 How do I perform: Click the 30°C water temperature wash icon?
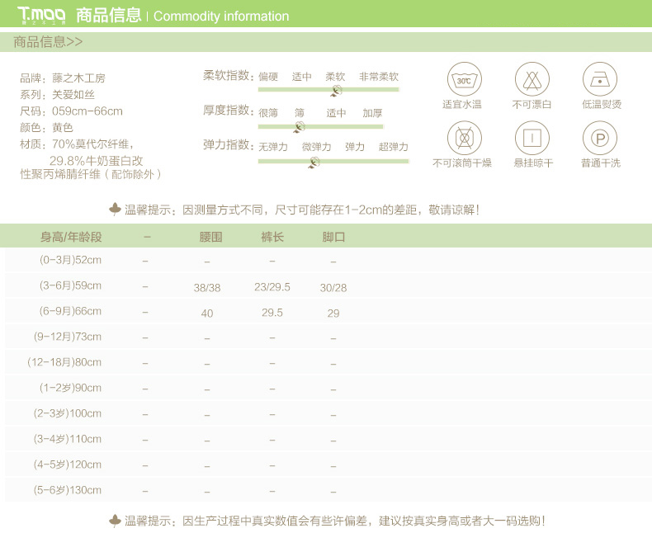tap(464, 80)
